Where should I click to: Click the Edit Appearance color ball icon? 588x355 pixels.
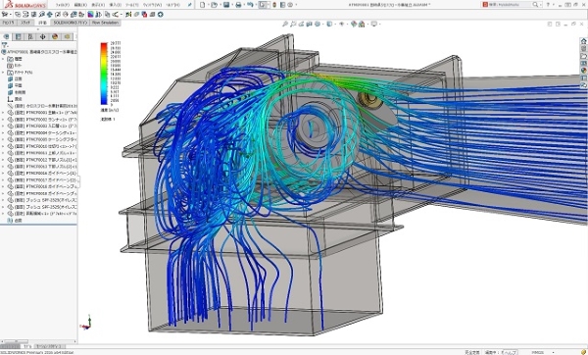(353, 24)
